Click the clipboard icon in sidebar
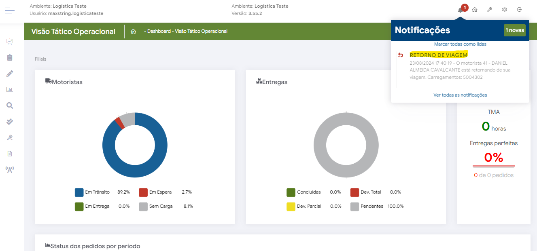Viewport: 537px width, 251px height. pyautogui.click(x=10, y=57)
